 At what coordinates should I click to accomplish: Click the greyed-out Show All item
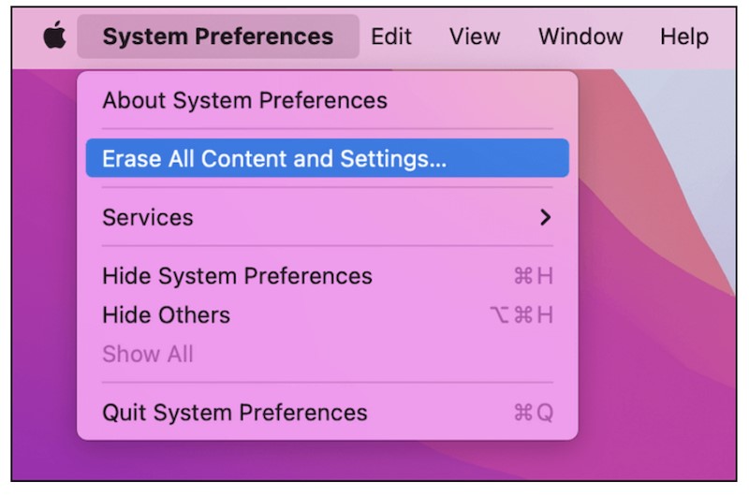click(x=147, y=355)
